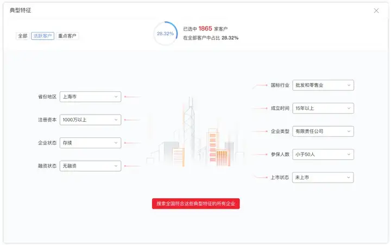Open the 融资状态 dropdown showing 无融资
The width and height of the screenshot is (391, 245).
coord(90,166)
